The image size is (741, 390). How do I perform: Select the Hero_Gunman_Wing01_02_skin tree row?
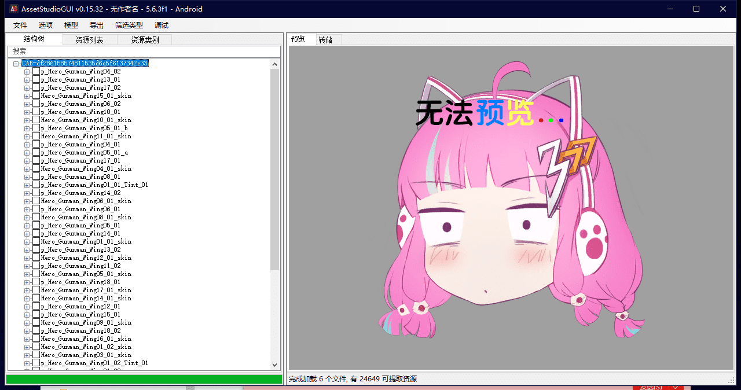pos(86,347)
